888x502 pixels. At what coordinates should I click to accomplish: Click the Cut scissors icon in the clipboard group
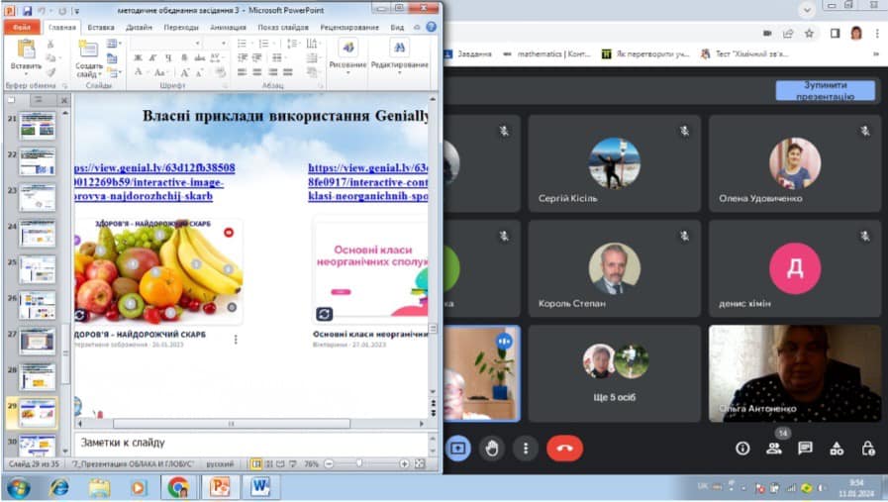[x=50, y=45]
